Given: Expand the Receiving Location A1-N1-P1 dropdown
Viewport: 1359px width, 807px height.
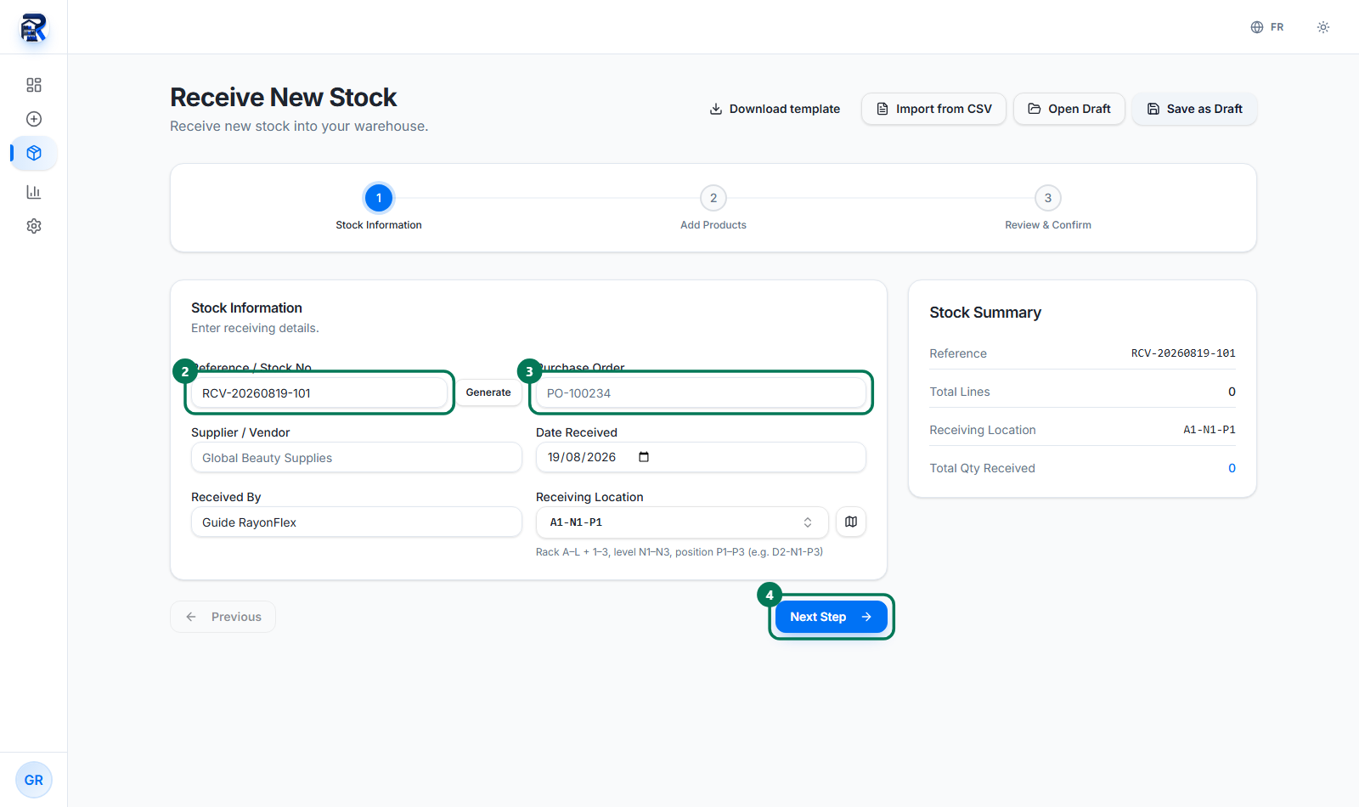Looking at the screenshot, I should click(682, 522).
